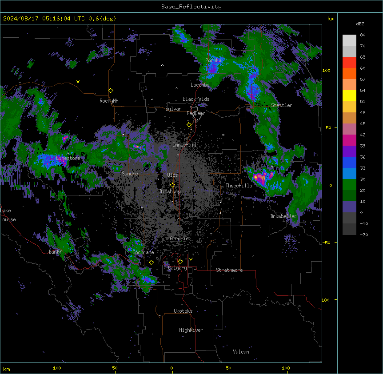The width and height of the screenshot is (383, 374).
Task: Select the Vulcan label
Action: pos(241,352)
